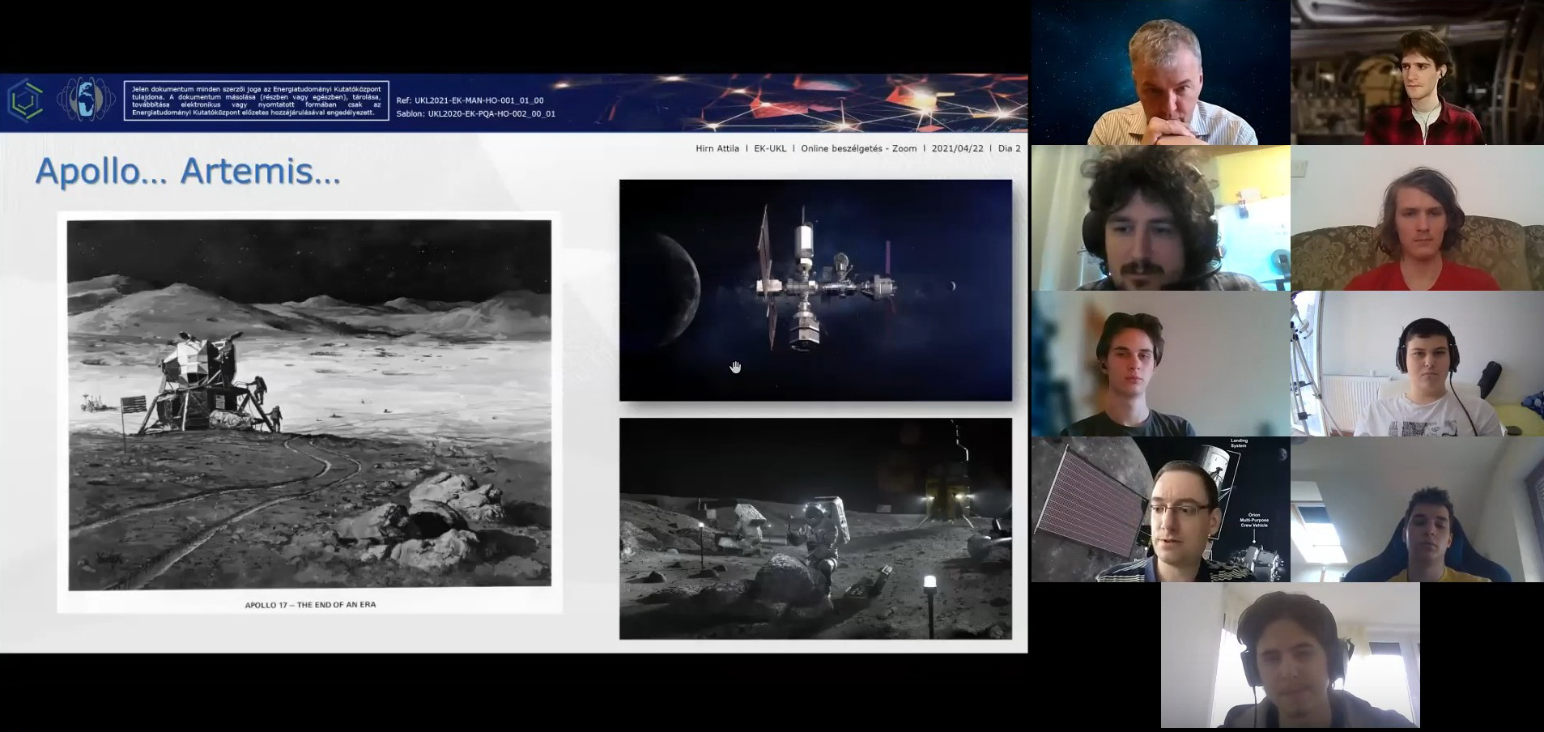Open the lunar Gateway space station image
Screen dimensions: 1544x732
coord(815,290)
